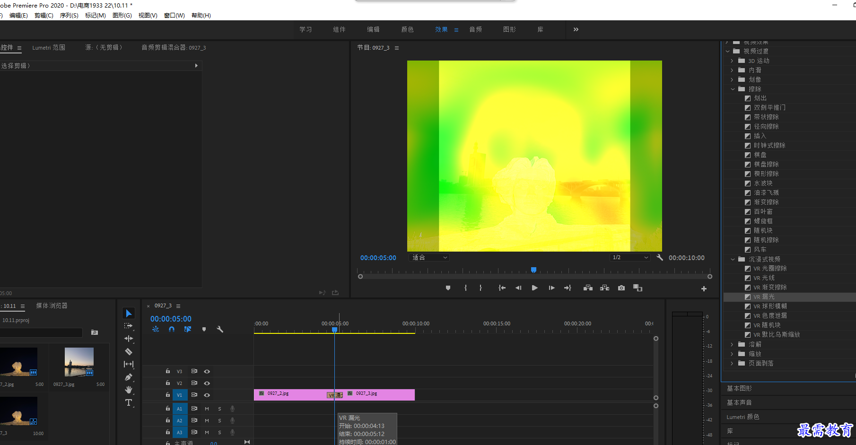Show more workspaces chevron
This screenshot has height=445, width=856.
click(576, 29)
